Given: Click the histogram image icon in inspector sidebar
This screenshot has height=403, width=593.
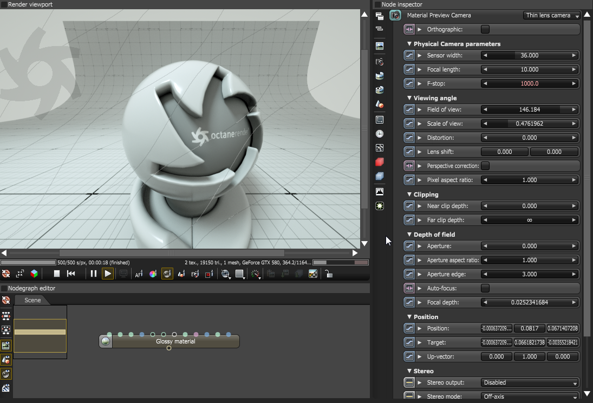Looking at the screenshot, I should coord(379,192).
